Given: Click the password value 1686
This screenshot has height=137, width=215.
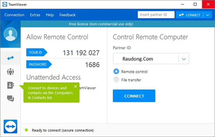Looking at the screenshot, I should pyautogui.click(x=92, y=65).
